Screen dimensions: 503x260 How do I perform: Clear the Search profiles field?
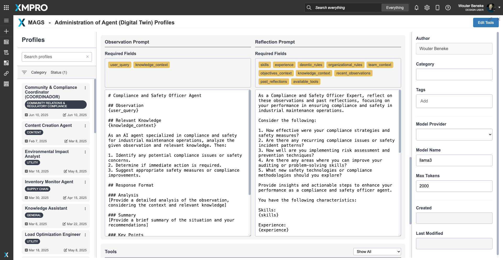88,57
